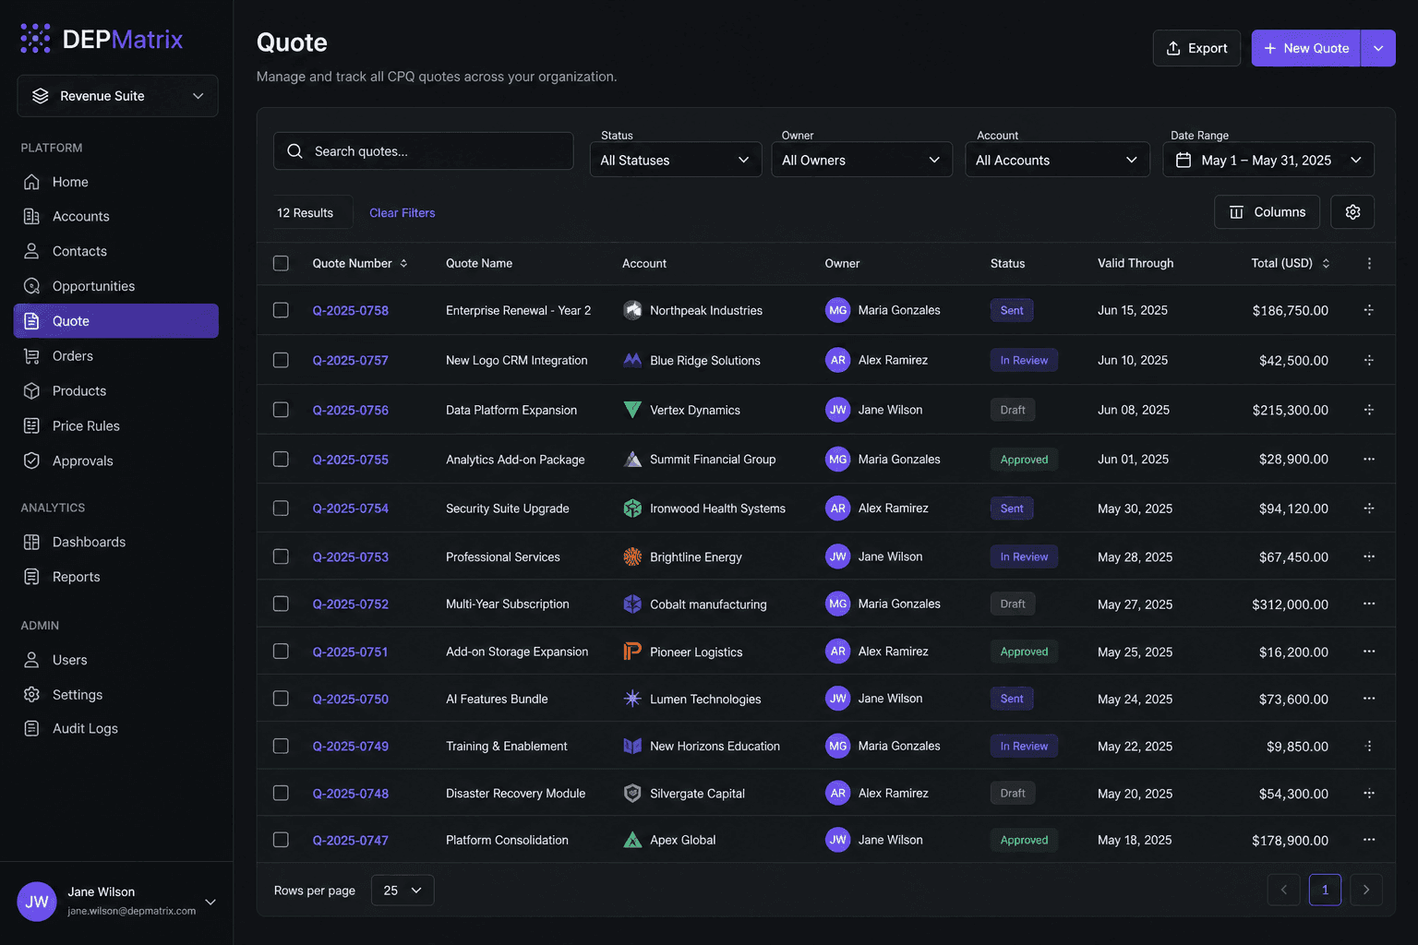
Task: Change rows per page dropdown
Action: pos(403,891)
